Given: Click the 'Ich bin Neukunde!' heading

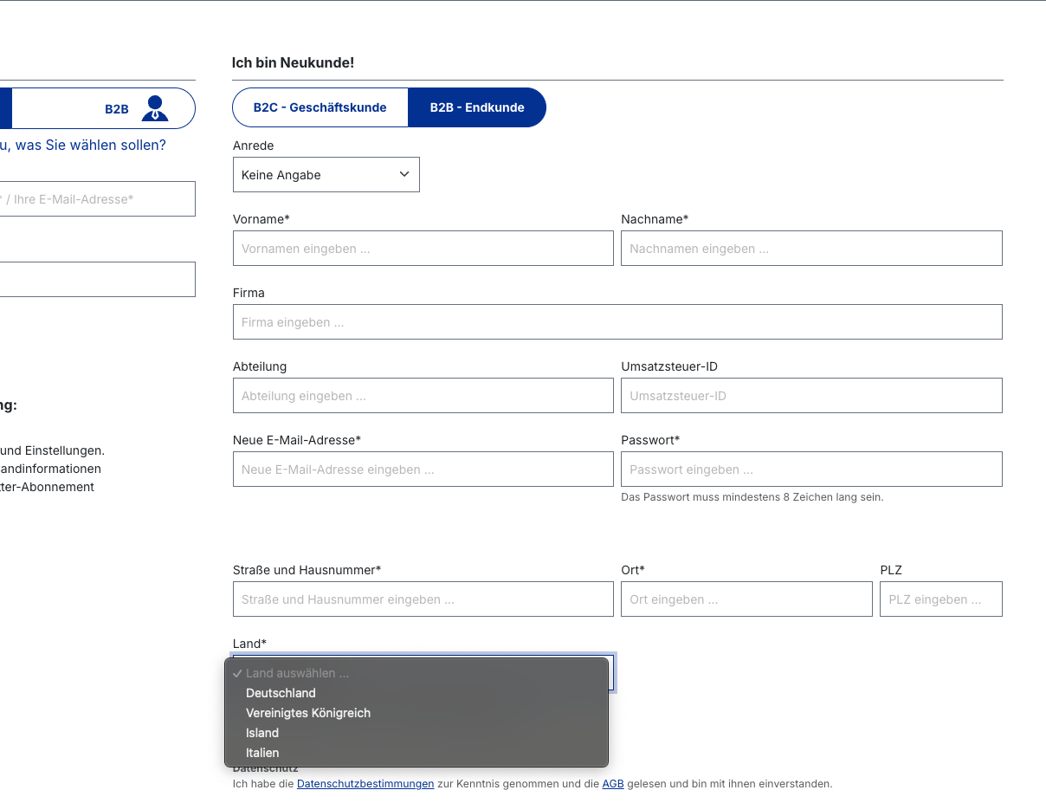Looking at the screenshot, I should [293, 62].
